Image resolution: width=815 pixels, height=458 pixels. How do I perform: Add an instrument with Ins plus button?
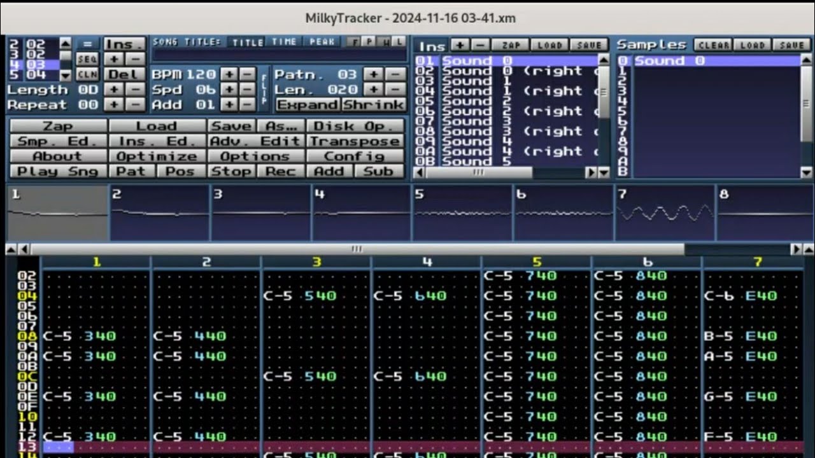(460, 45)
